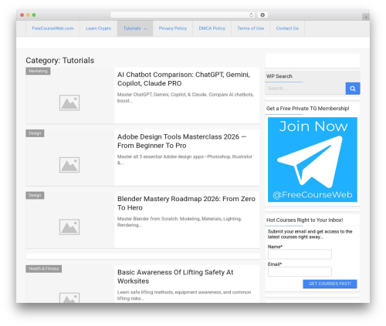386x326 pixels.
Task: Click 'Master all 3 essential Adobe' excerpt
Action: tap(185, 160)
